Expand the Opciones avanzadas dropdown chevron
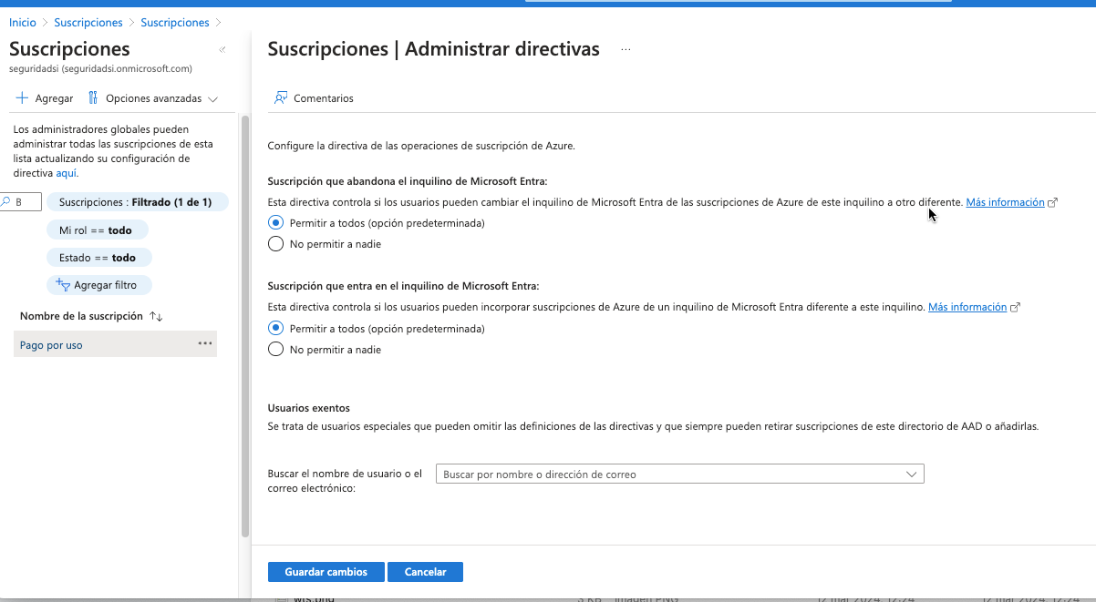1096x602 pixels. click(212, 98)
